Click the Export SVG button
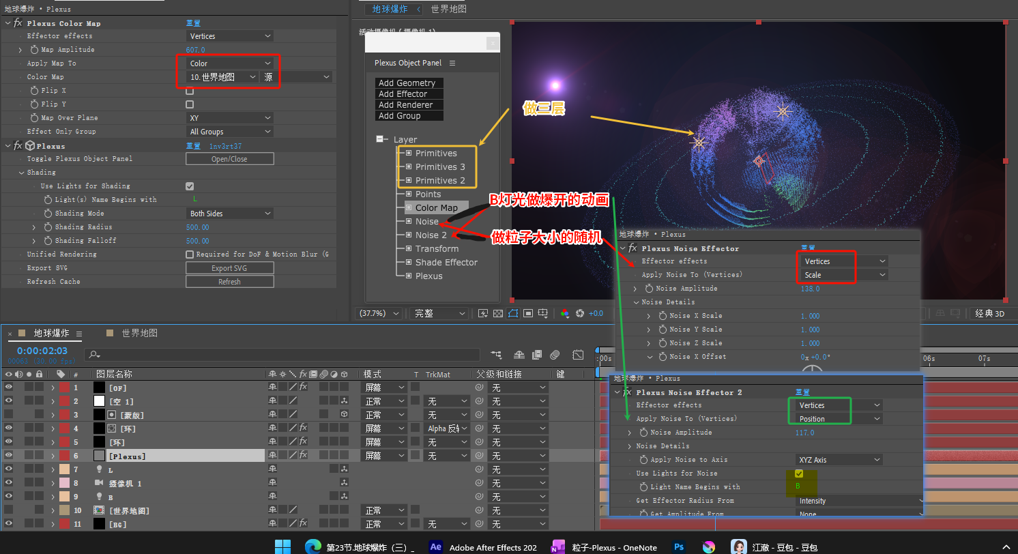1018x554 pixels. click(230, 268)
